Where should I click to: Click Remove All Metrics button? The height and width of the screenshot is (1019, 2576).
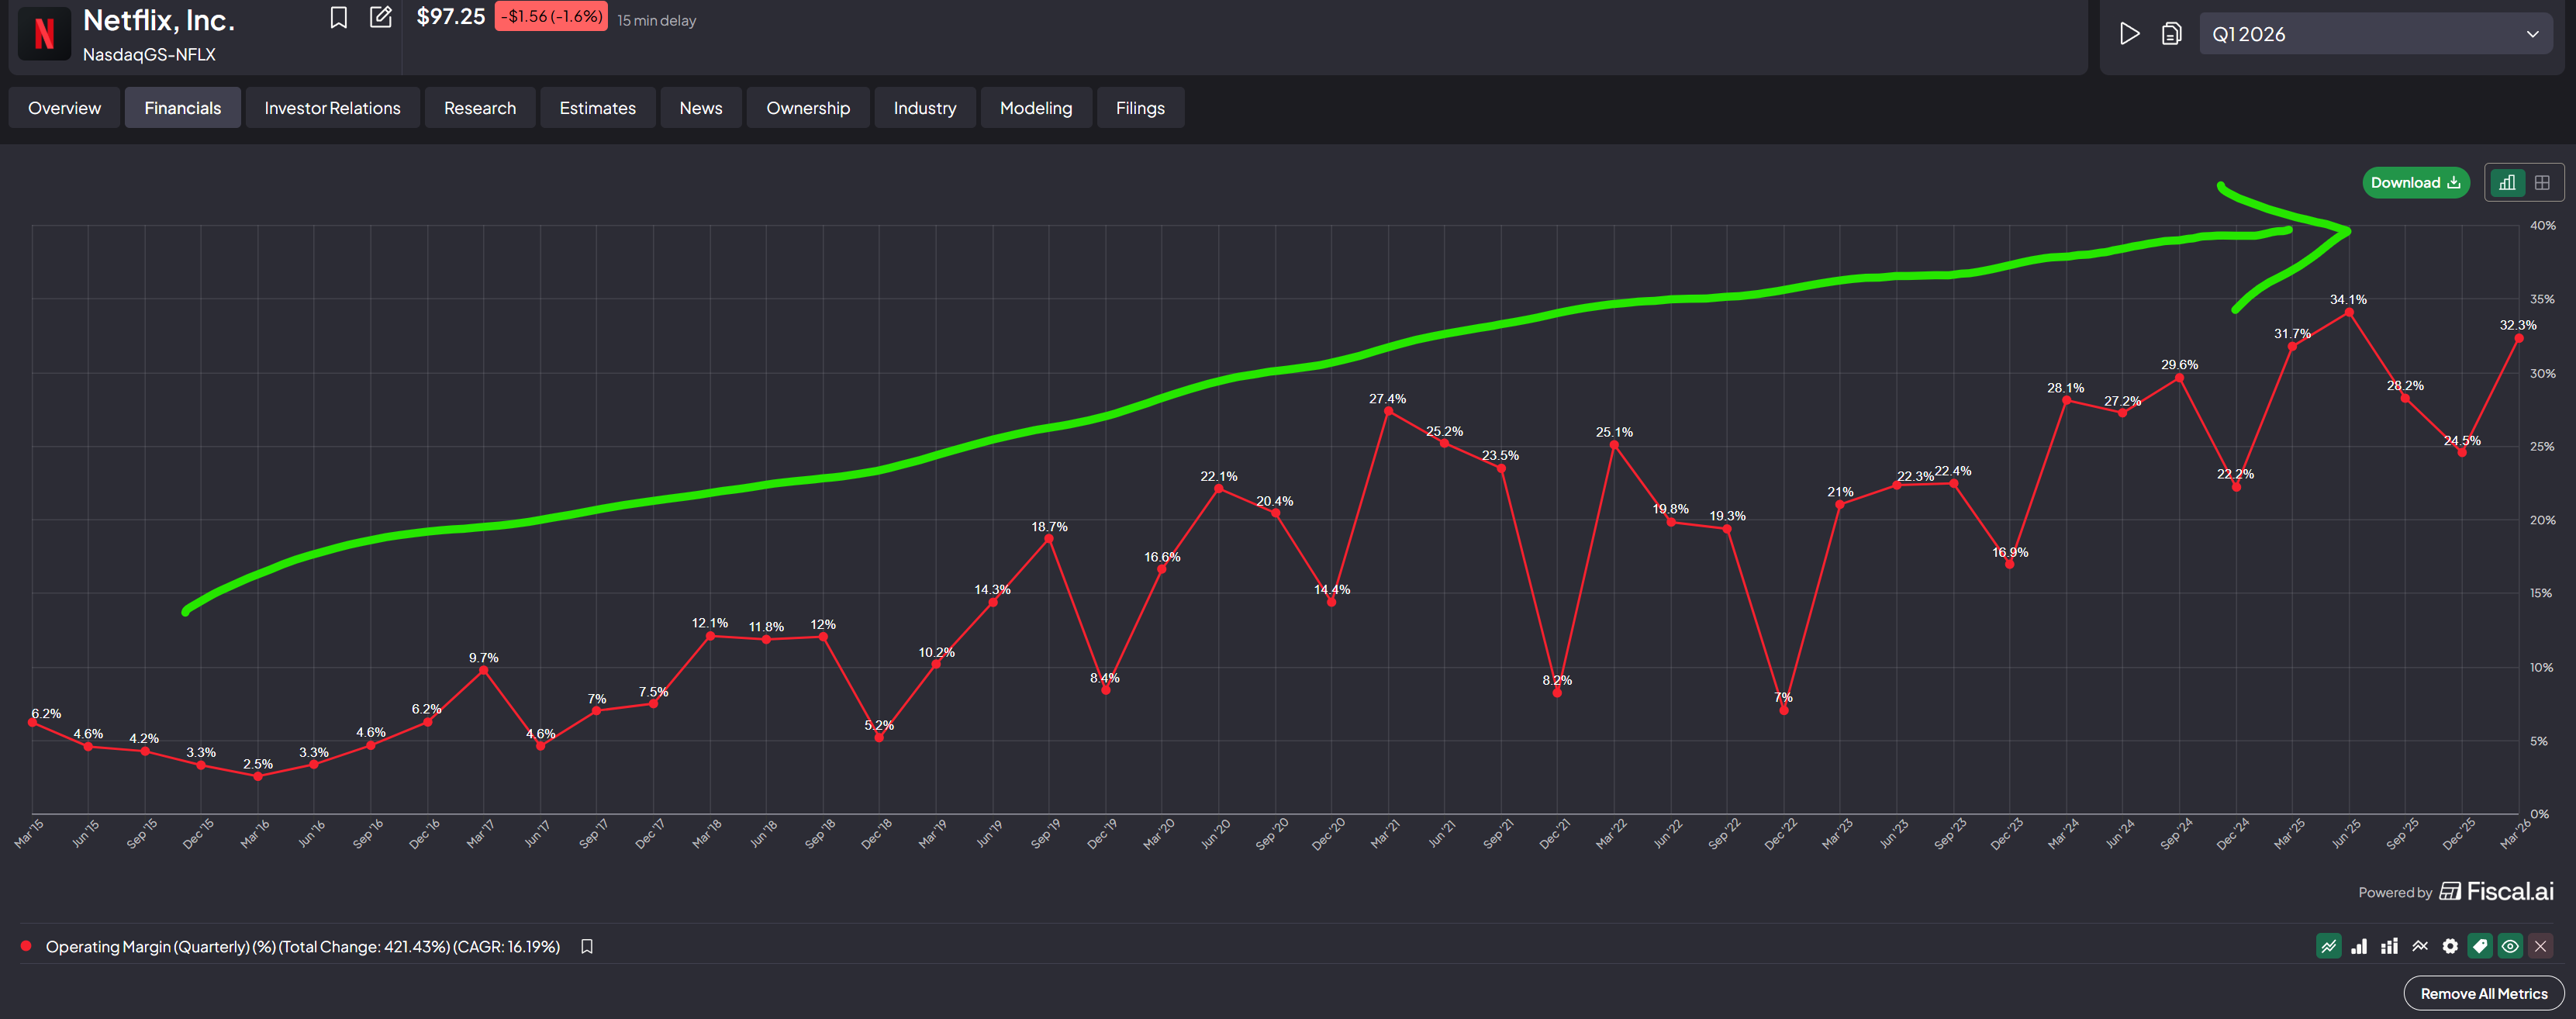pos(2483,993)
